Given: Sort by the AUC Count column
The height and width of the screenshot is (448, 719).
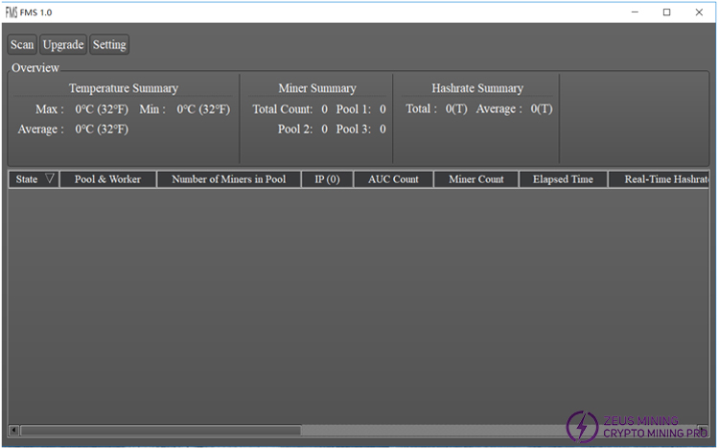Looking at the screenshot, I should [x=393, y=179].
